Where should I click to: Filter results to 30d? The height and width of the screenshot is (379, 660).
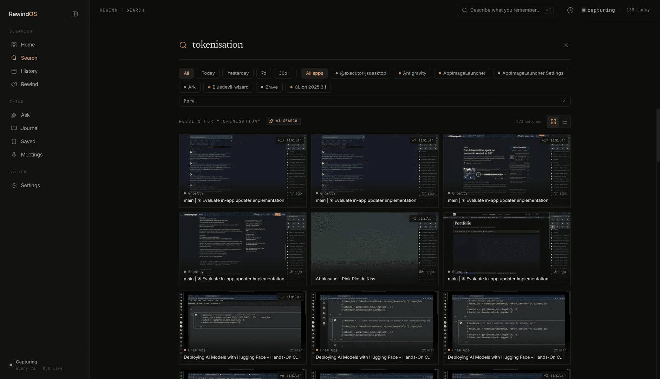point(283,73)
